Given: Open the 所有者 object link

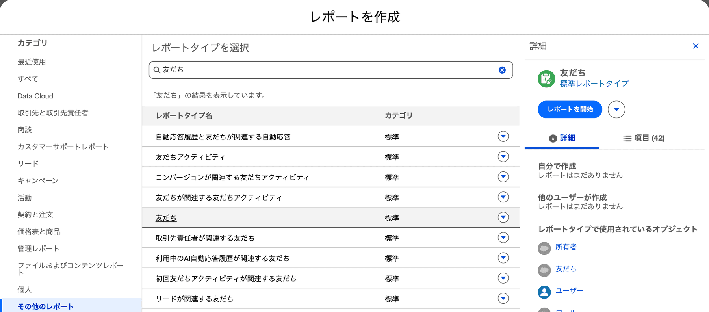Looking at the screenshot, I should [566, 247].
